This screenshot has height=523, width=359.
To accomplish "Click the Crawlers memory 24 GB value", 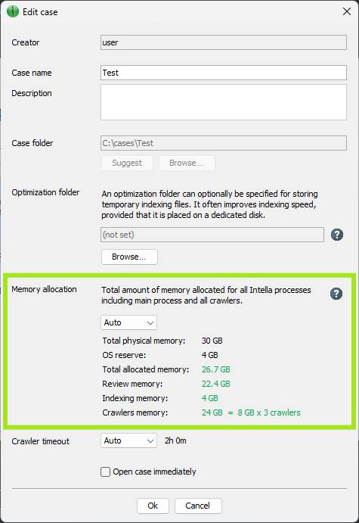I will pyautogui.click(x=212, y=412).
